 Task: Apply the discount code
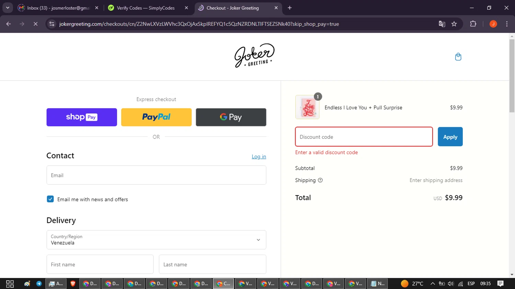click(450, 137)
